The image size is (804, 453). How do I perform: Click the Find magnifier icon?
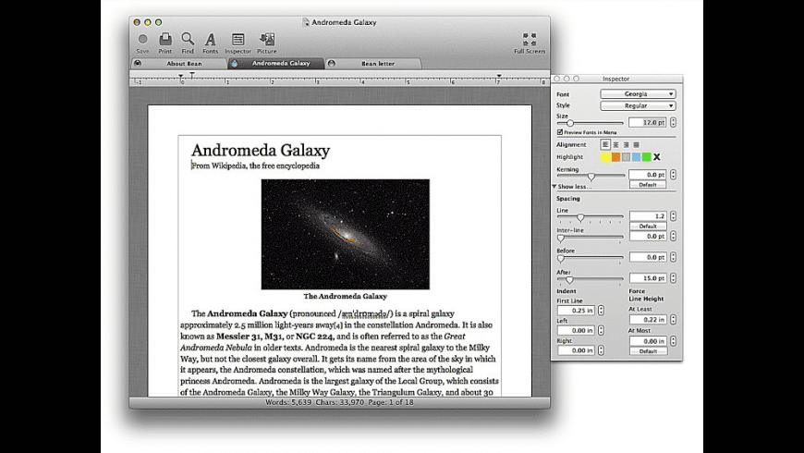point(188,39)
